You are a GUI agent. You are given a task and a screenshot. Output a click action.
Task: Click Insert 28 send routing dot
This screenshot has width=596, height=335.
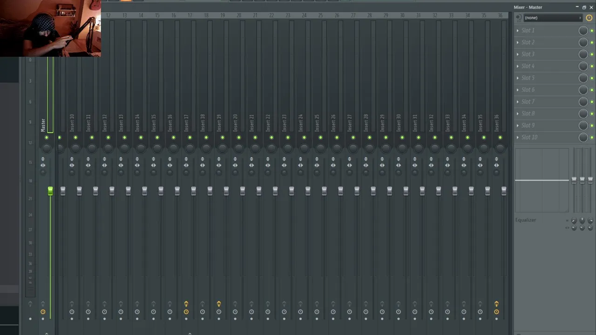pyautogui.click(x=366, y=319)
